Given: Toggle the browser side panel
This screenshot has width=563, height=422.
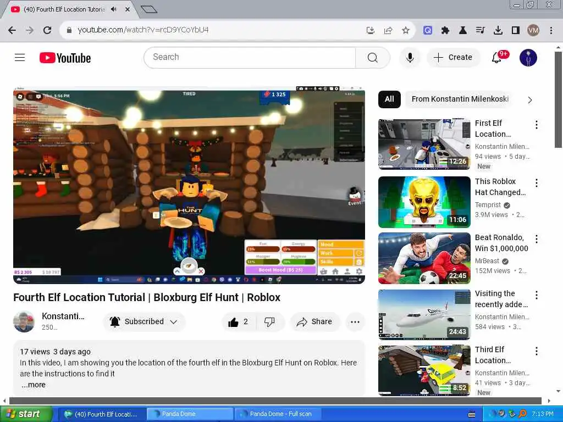Looking at the screenshot, I should (x=516, y=30).
